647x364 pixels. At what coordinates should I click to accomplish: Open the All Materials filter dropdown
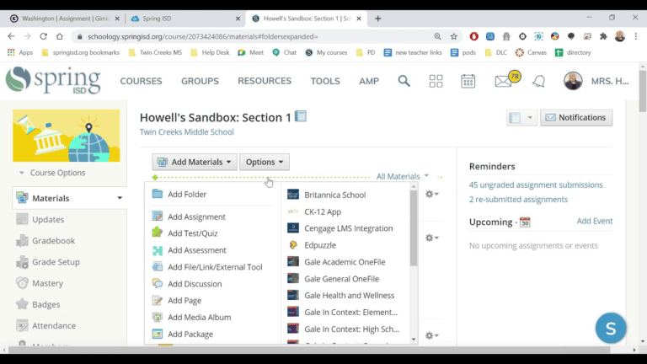coord(403,176)
